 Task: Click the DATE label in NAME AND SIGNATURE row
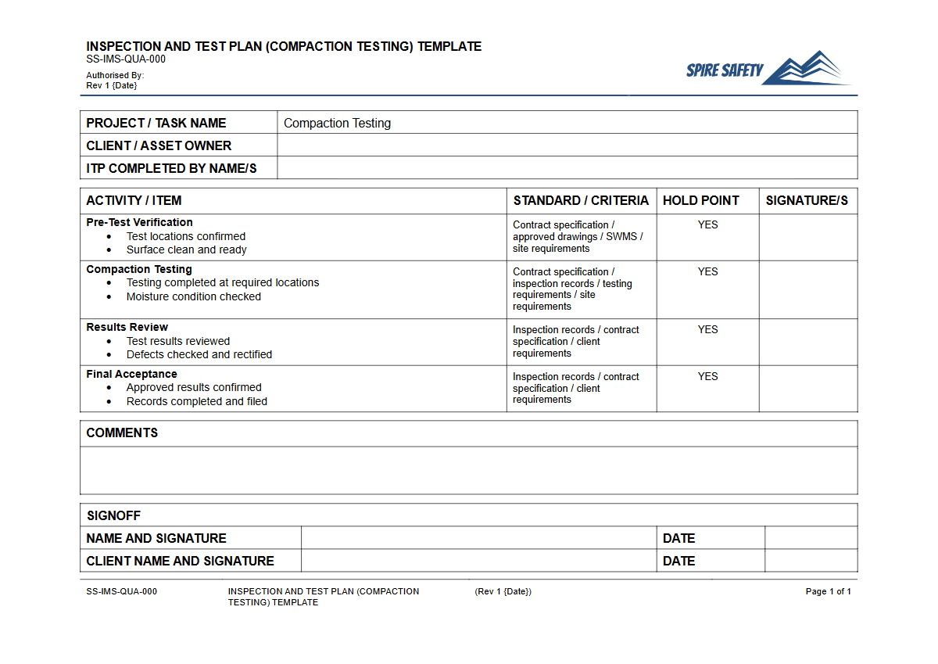point(678,538)
